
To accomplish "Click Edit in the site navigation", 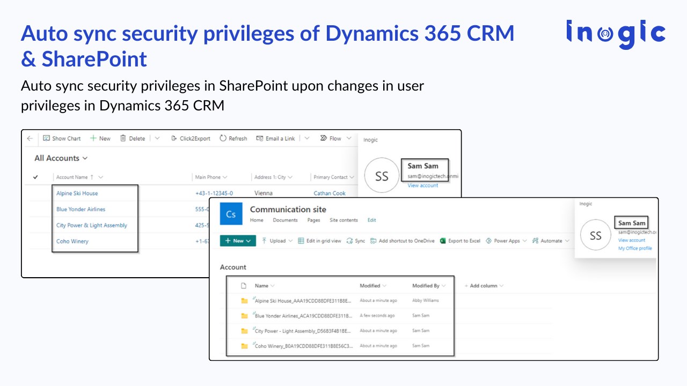I will pos(371,220).
